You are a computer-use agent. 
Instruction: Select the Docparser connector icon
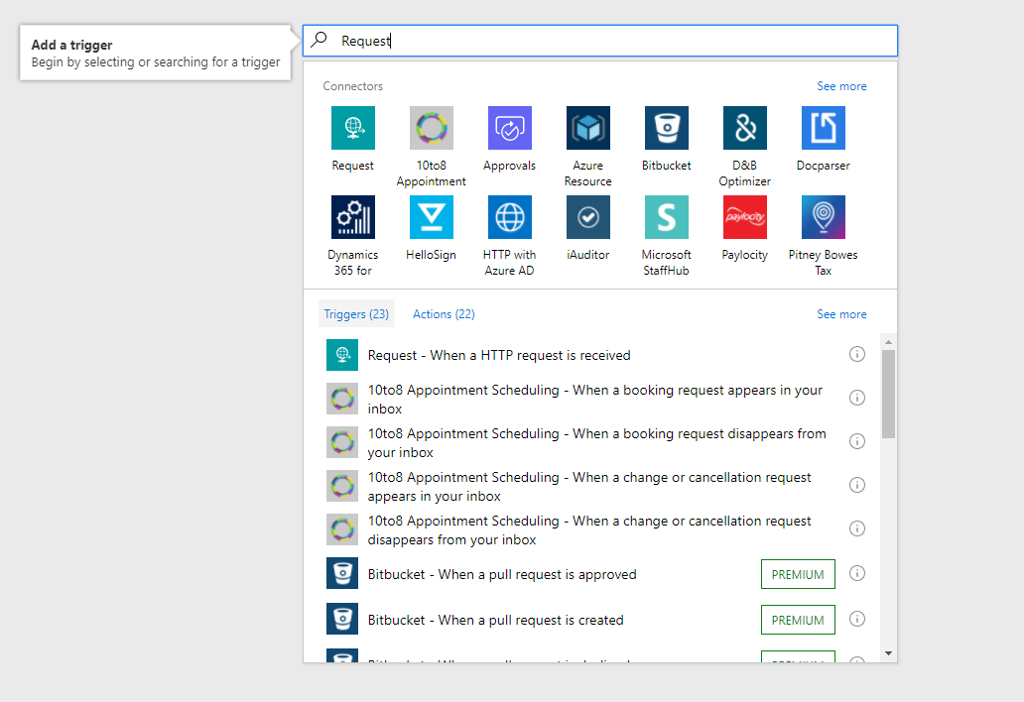click(x=823, y=128)
